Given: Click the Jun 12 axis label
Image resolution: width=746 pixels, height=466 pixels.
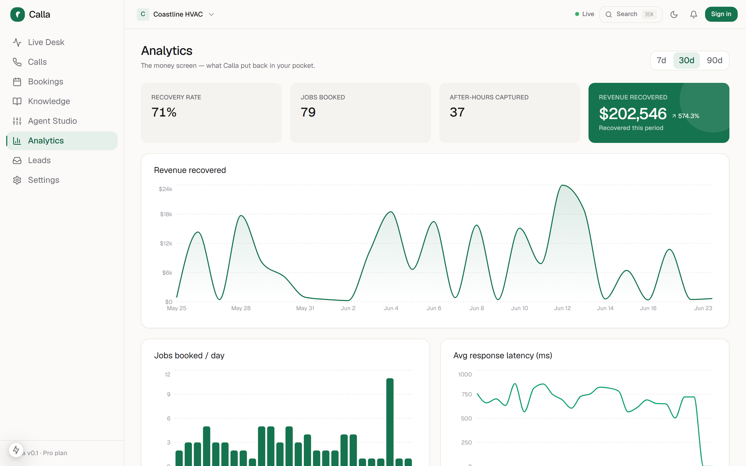Looking at the screenshot, I should [562, 308].
